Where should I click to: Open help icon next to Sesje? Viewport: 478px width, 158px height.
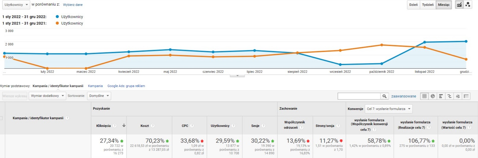pos(263,126)
